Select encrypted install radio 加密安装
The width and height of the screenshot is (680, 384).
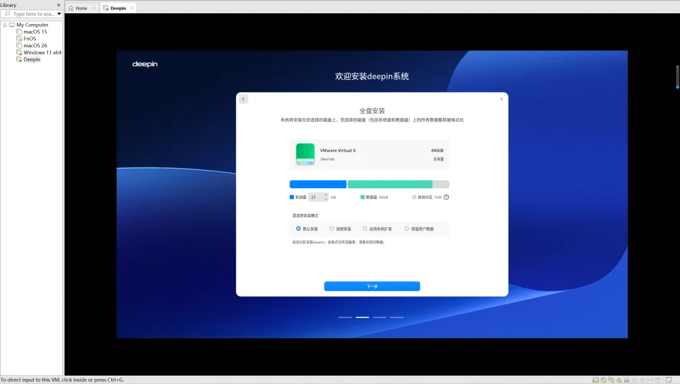pos(332,229)
